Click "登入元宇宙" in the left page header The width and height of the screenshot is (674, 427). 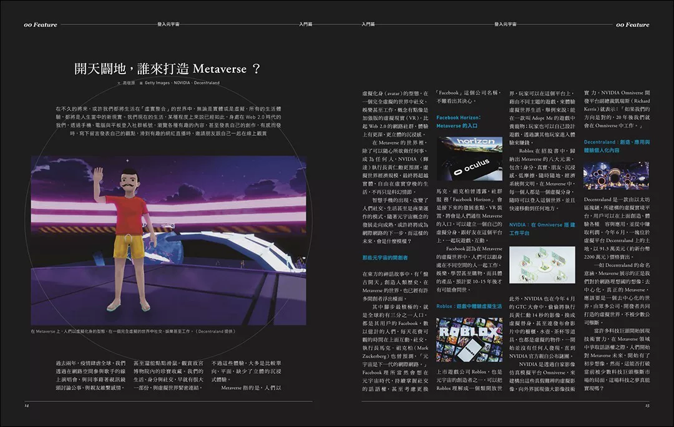coord(168,24)
